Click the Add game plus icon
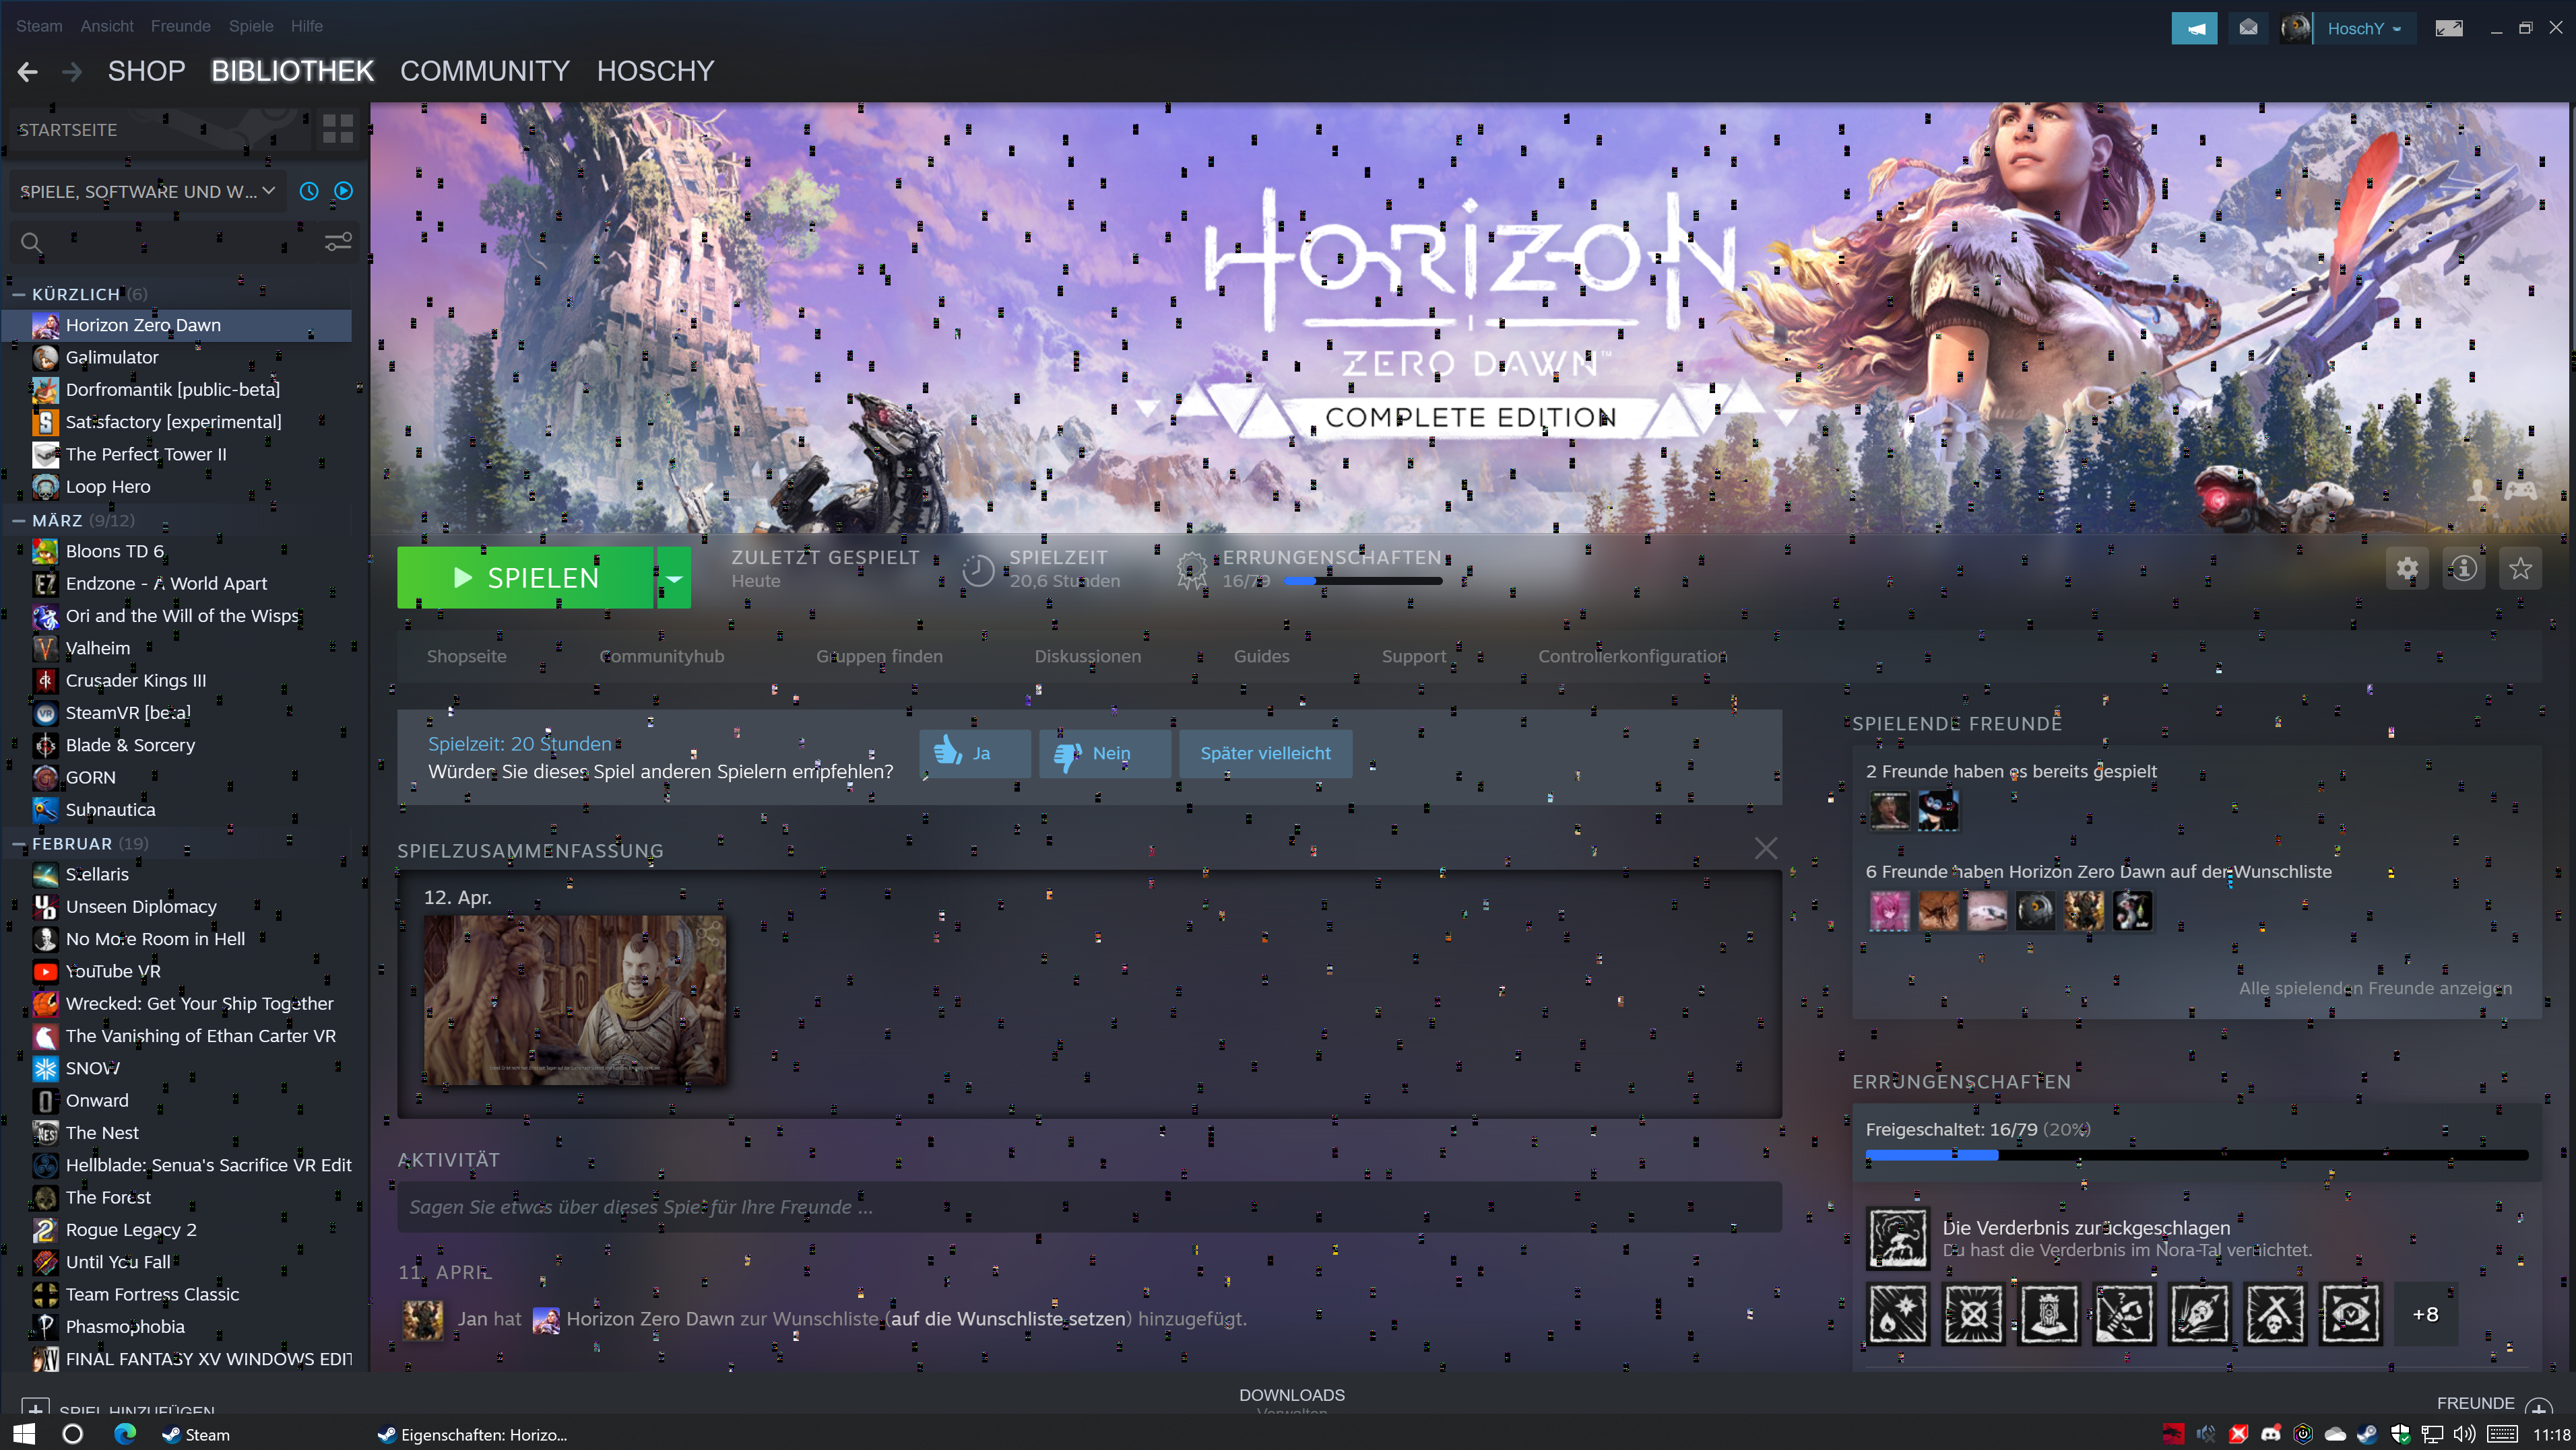2576x1450 pixels. click(35, 1407)
